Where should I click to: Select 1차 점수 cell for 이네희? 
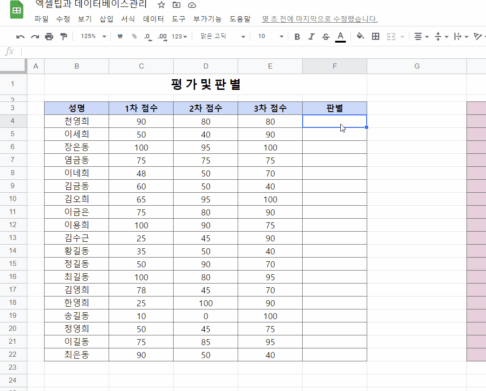pyautogui.click(x=141, y=173)
